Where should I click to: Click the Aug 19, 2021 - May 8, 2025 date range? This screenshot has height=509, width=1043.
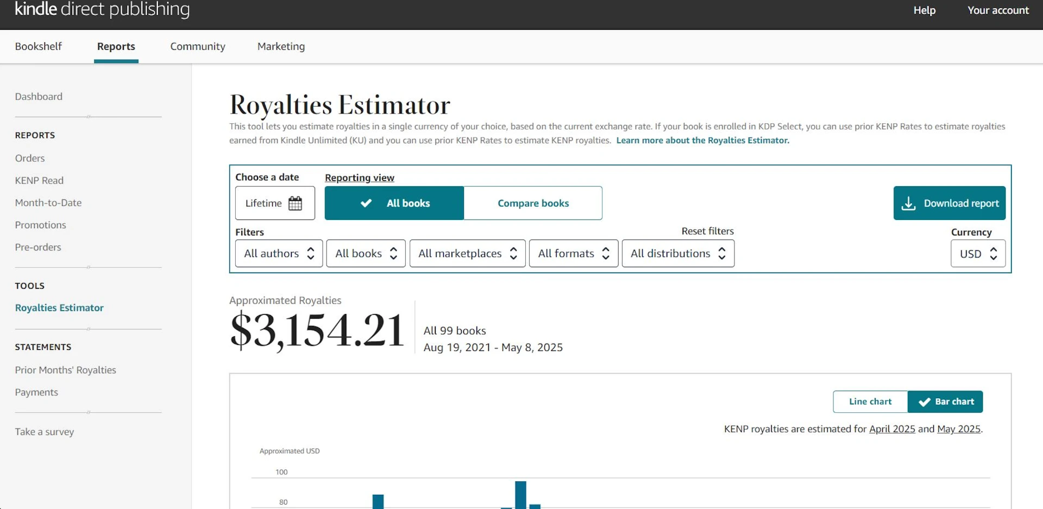point(493,347)
